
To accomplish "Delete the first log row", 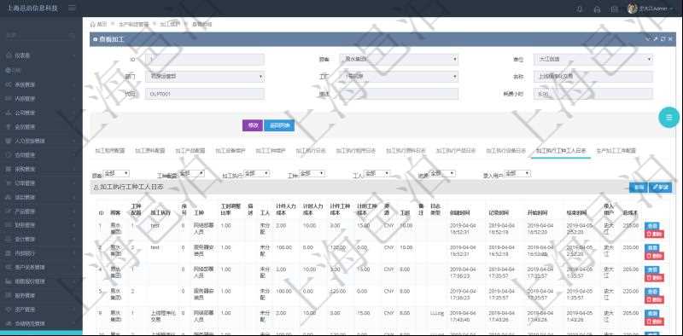I will pyautogui.click(x=654, y=234).
